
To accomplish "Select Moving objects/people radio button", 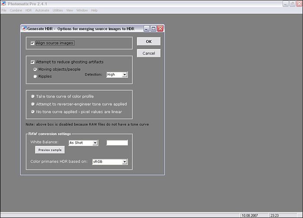I will click(x=35, y=69).
